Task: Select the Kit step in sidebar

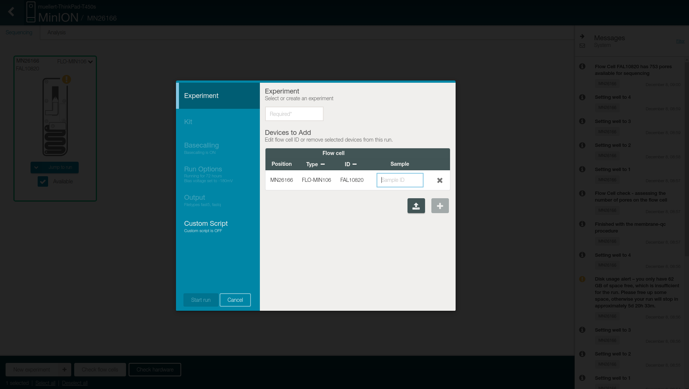Action: tap(188, 122)
